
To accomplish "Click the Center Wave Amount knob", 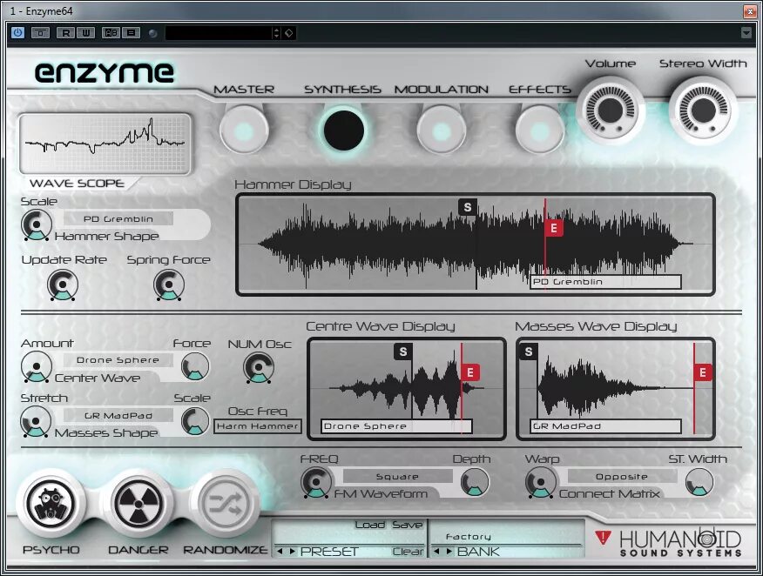I will (x=37, y=367).
